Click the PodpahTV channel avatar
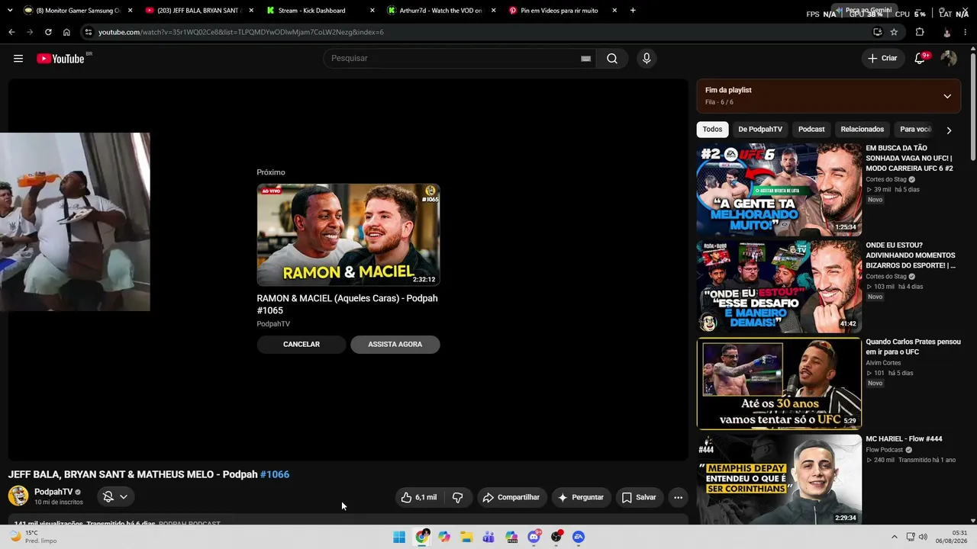Image resolution: width=977 pixels, height=549 pixels. [x=18, y=496]
